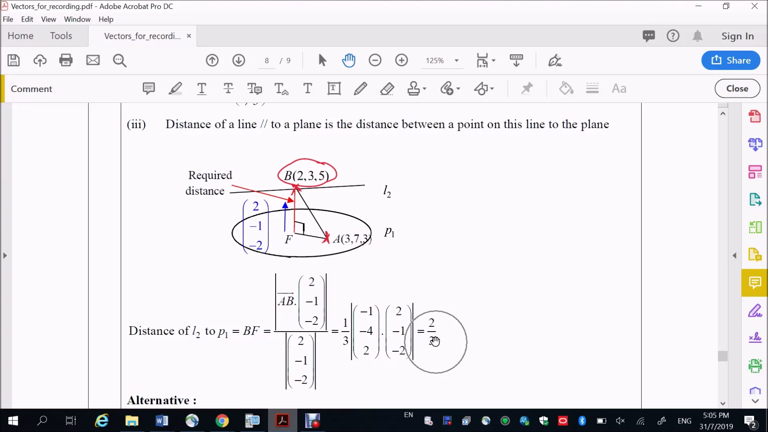Zoom in with plus button

(402, 60)
